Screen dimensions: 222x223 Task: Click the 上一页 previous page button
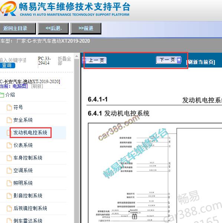coord(95,60)
